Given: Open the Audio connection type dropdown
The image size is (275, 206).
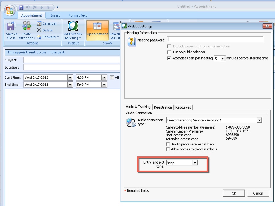Looking at the screenshot, I should coord(259,120).
